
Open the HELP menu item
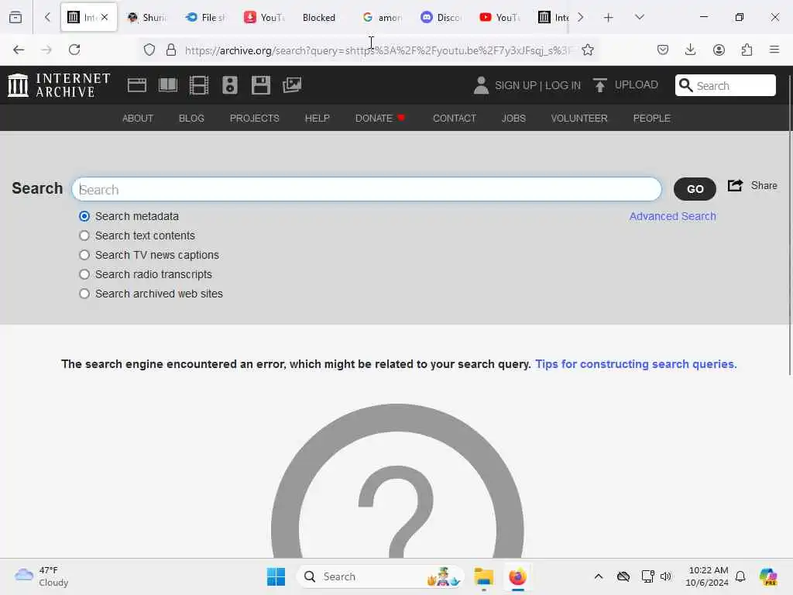point(317,119)
